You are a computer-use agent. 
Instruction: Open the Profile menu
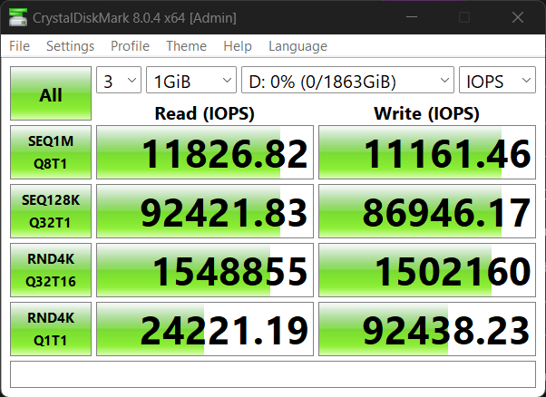click(x=130, y=46)
